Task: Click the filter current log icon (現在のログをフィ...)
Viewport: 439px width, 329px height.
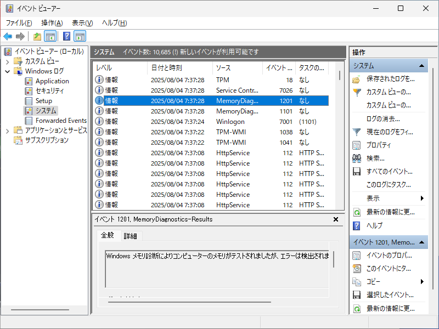Action: pyautogui.click(x=357, y=132)
